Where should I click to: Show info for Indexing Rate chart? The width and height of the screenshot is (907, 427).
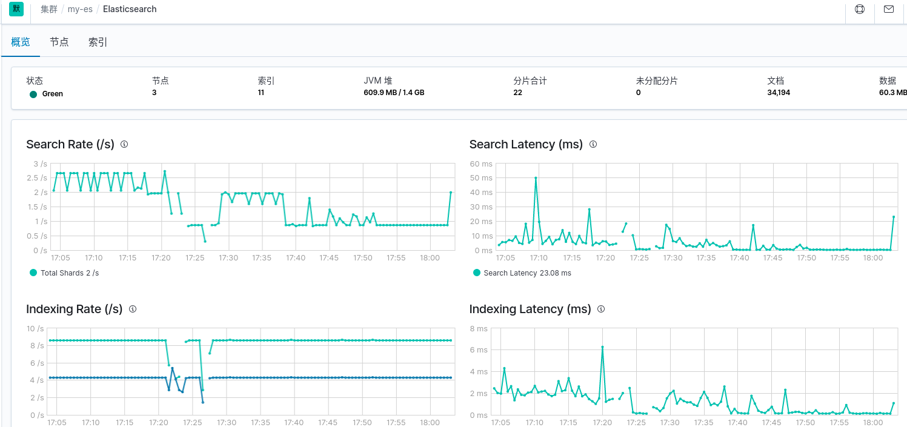[x=133, y=309]
